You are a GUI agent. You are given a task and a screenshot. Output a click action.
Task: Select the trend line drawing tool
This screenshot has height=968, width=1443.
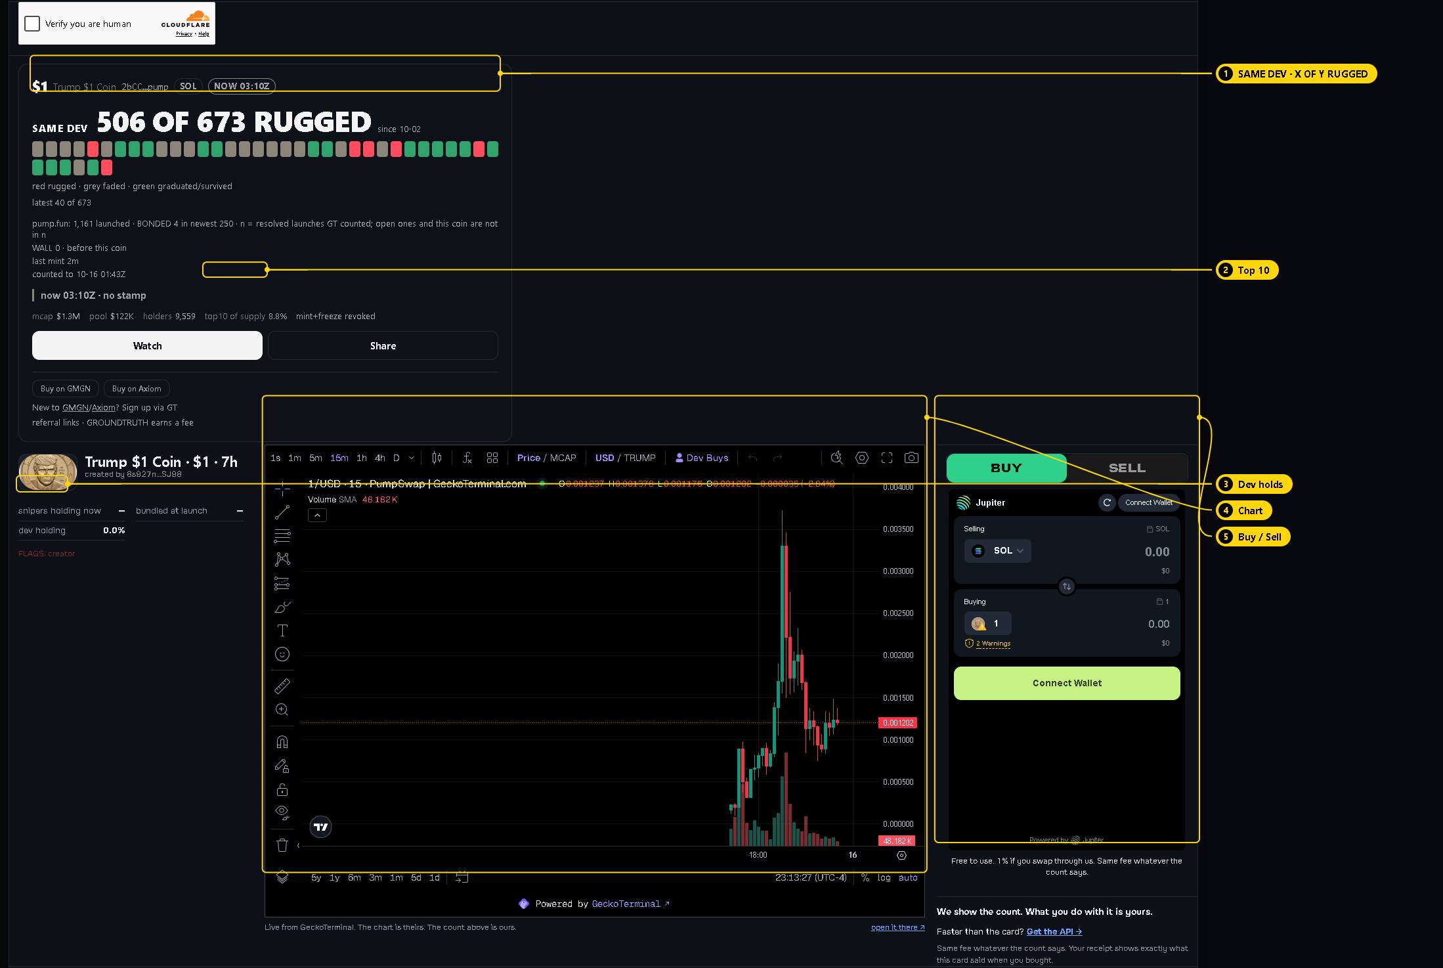click(282, 512)
